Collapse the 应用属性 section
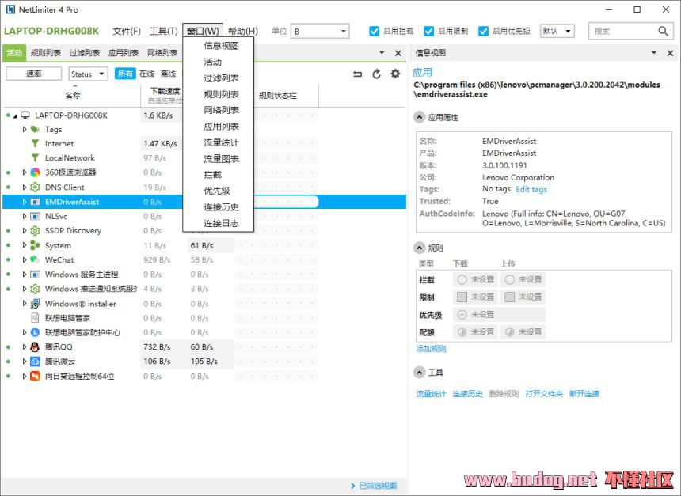Screen dimensions: 681x496 [420, 117]
